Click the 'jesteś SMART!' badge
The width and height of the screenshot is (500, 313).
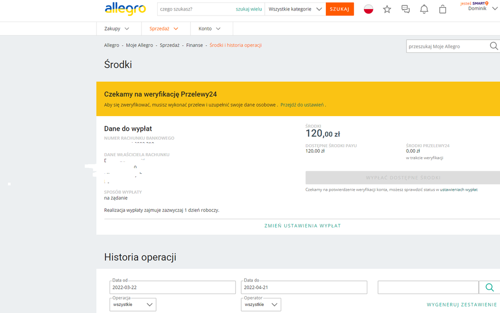(x=474, y=4)
